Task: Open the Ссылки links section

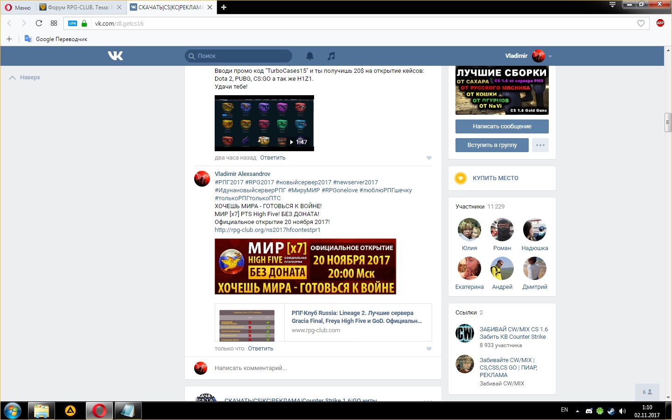Action: pyautogui.click(x=469, y=313)
